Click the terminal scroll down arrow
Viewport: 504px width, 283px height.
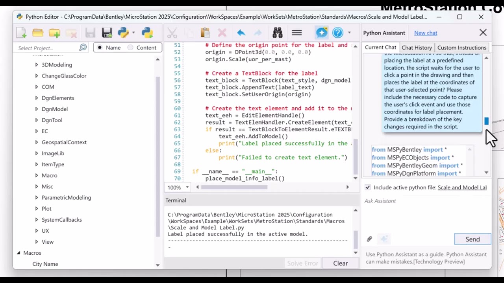click(355, 253)
